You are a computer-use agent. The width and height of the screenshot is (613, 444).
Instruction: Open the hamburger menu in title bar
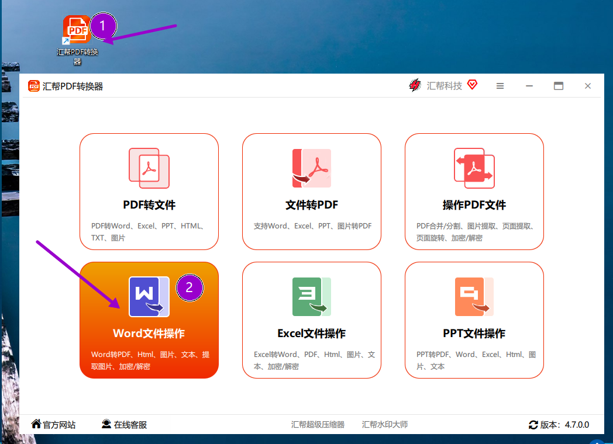(500, 86)
